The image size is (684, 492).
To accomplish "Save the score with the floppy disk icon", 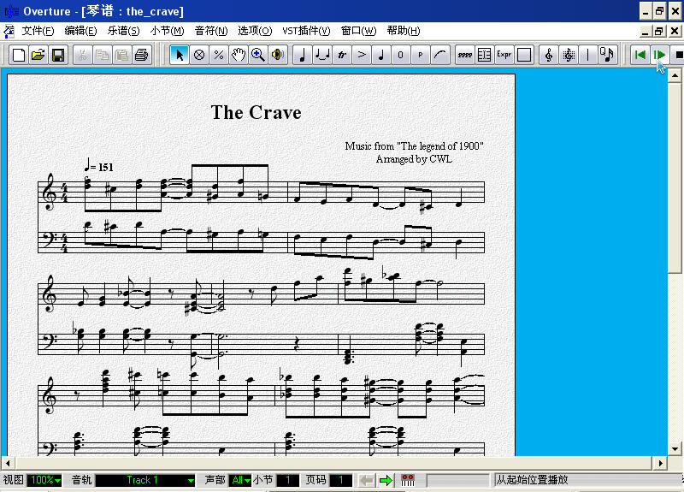I will coord(58,55).
